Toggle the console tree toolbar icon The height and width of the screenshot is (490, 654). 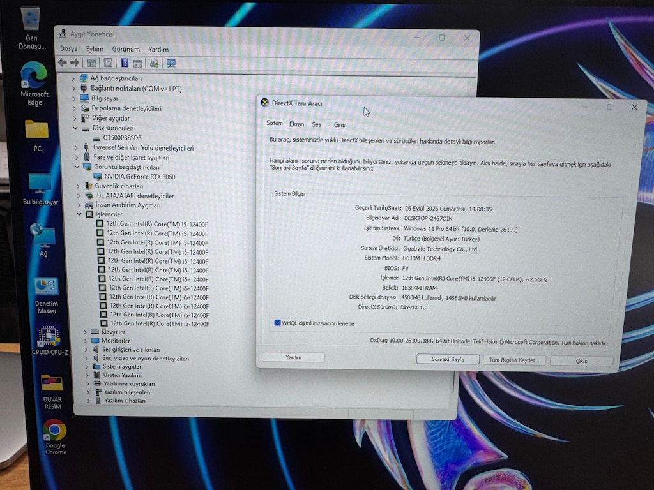pos(91,63)
